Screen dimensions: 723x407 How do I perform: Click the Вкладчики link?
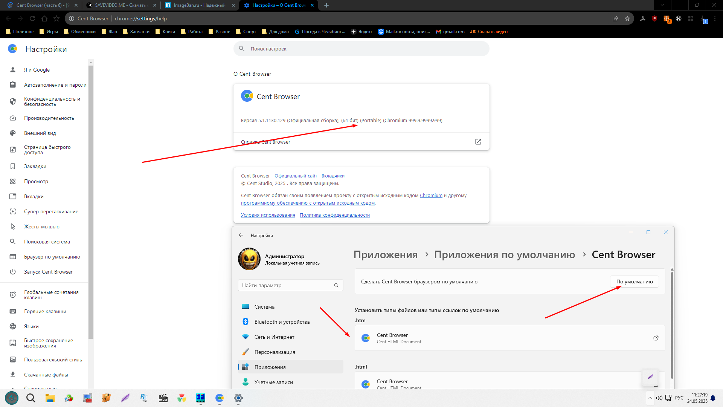333,176
